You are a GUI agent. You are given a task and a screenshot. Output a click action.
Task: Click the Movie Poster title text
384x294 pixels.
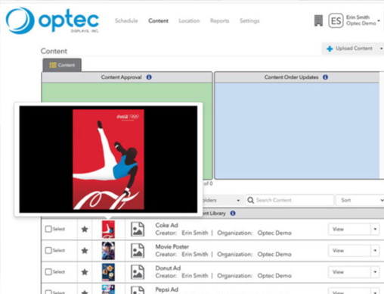(172, 246)
